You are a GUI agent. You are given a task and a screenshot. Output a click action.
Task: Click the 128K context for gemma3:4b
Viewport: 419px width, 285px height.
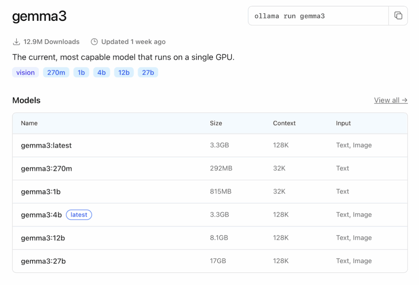(x=281, y=215)
